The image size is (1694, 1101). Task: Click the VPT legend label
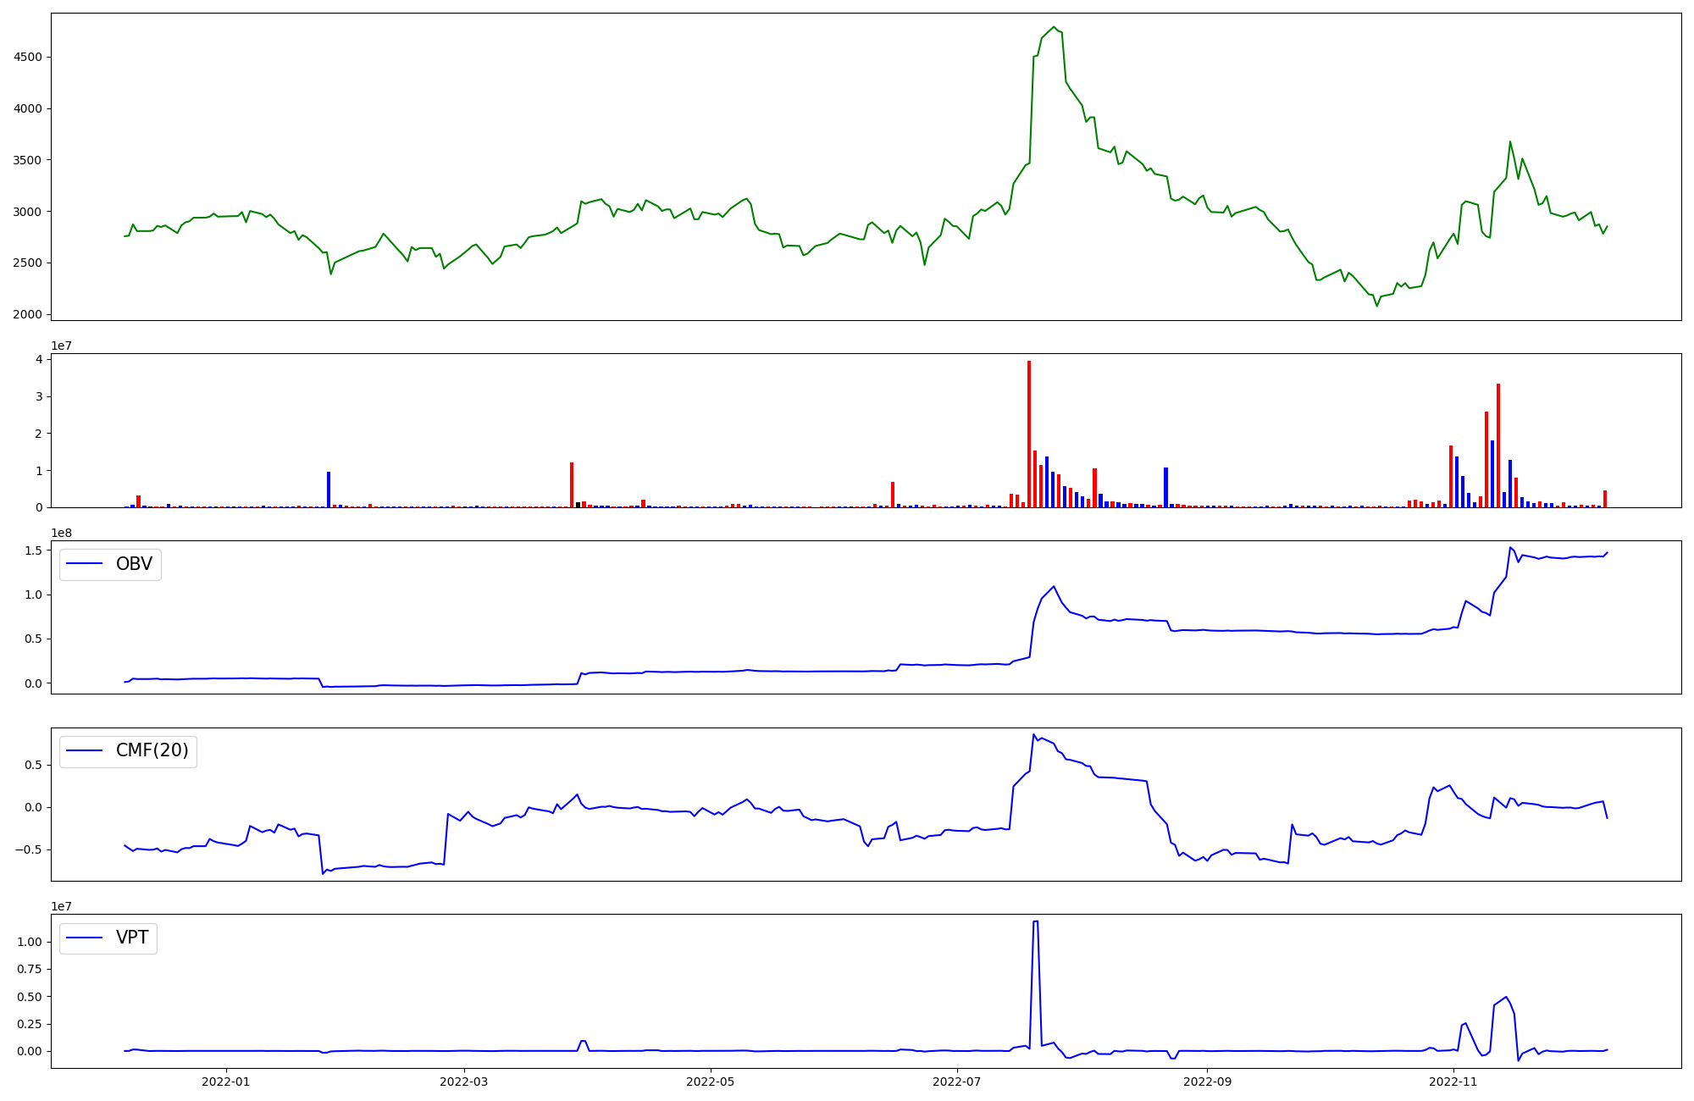tap(132, 938)
